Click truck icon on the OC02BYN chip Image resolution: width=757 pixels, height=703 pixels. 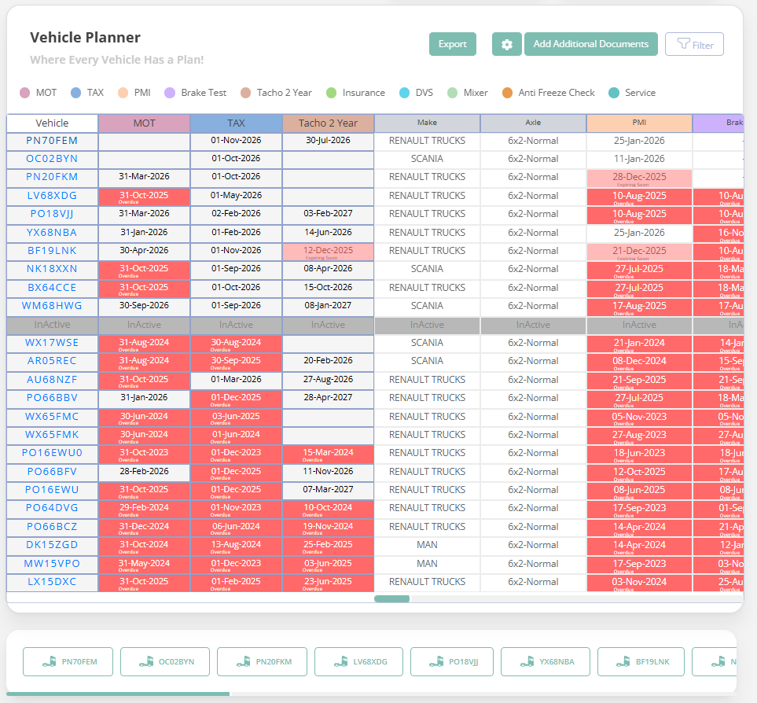tap(145, 662)
